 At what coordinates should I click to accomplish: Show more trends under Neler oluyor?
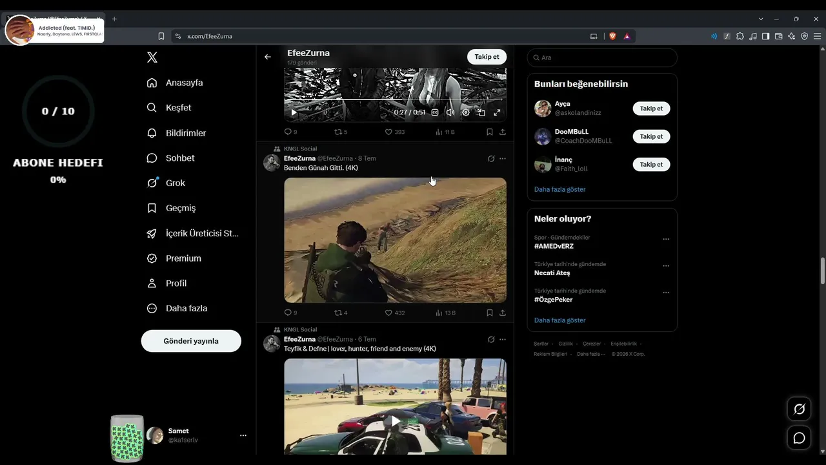coord(560,320)
